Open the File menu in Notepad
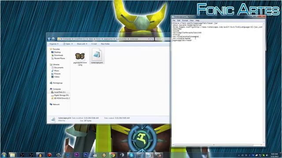 tap(174, 21)
